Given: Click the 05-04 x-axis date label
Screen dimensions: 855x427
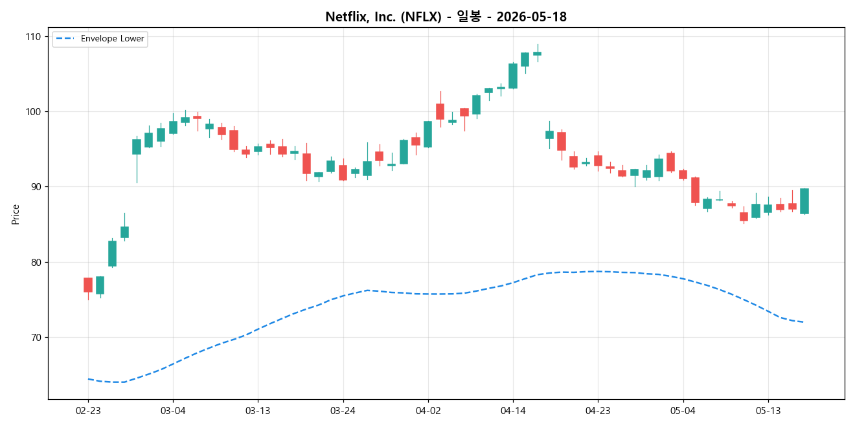Looking at the screenshot, I should pyautogui.click(x=683, y=410).
